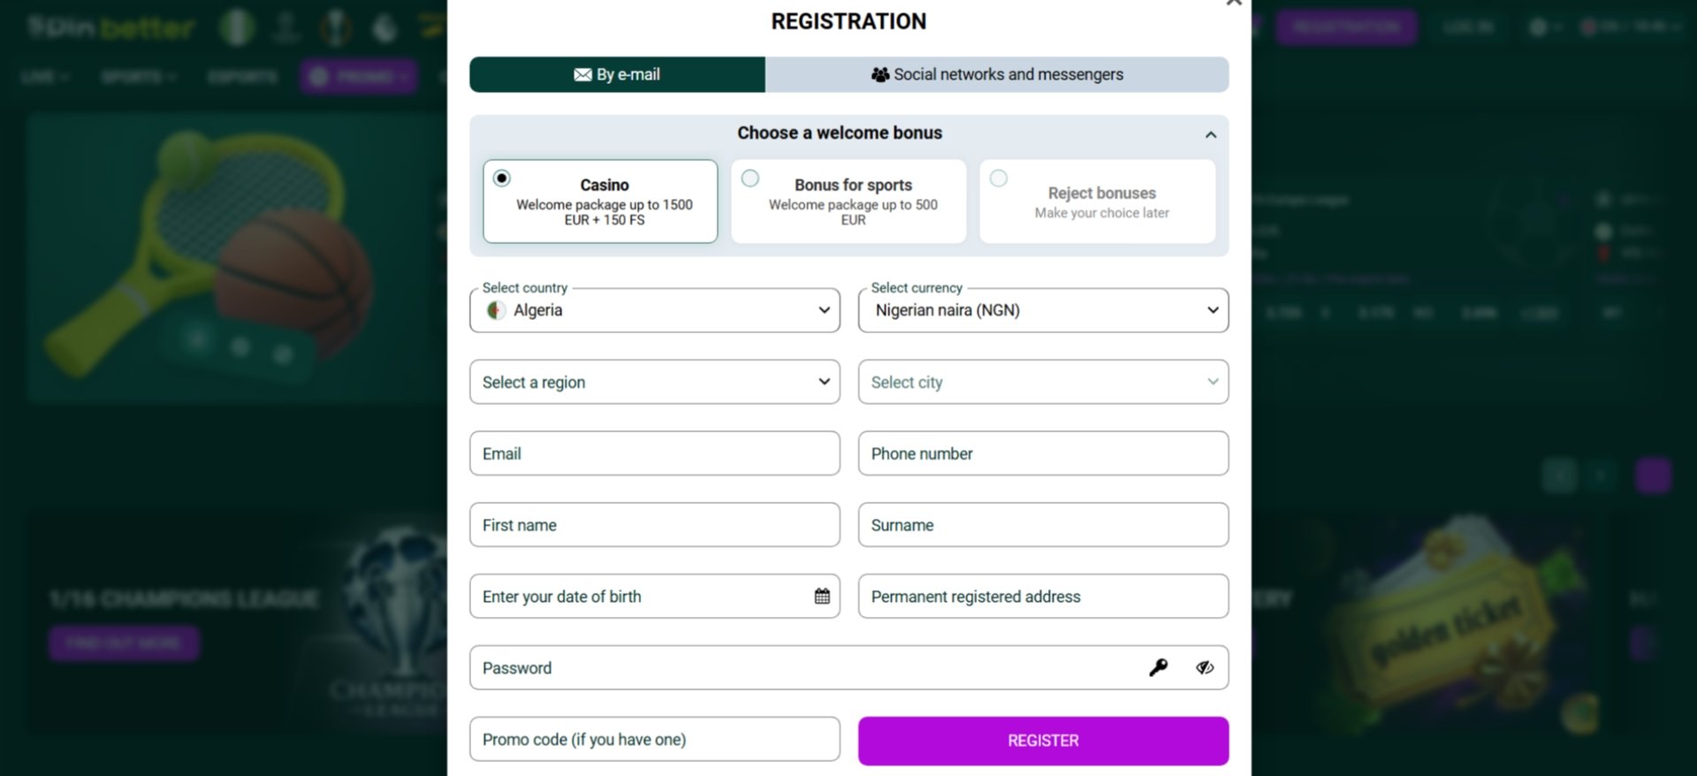Click the envelope icon on the e-mail tab
The height and width of the screenshot is (776, 1697).
point(582,74)
